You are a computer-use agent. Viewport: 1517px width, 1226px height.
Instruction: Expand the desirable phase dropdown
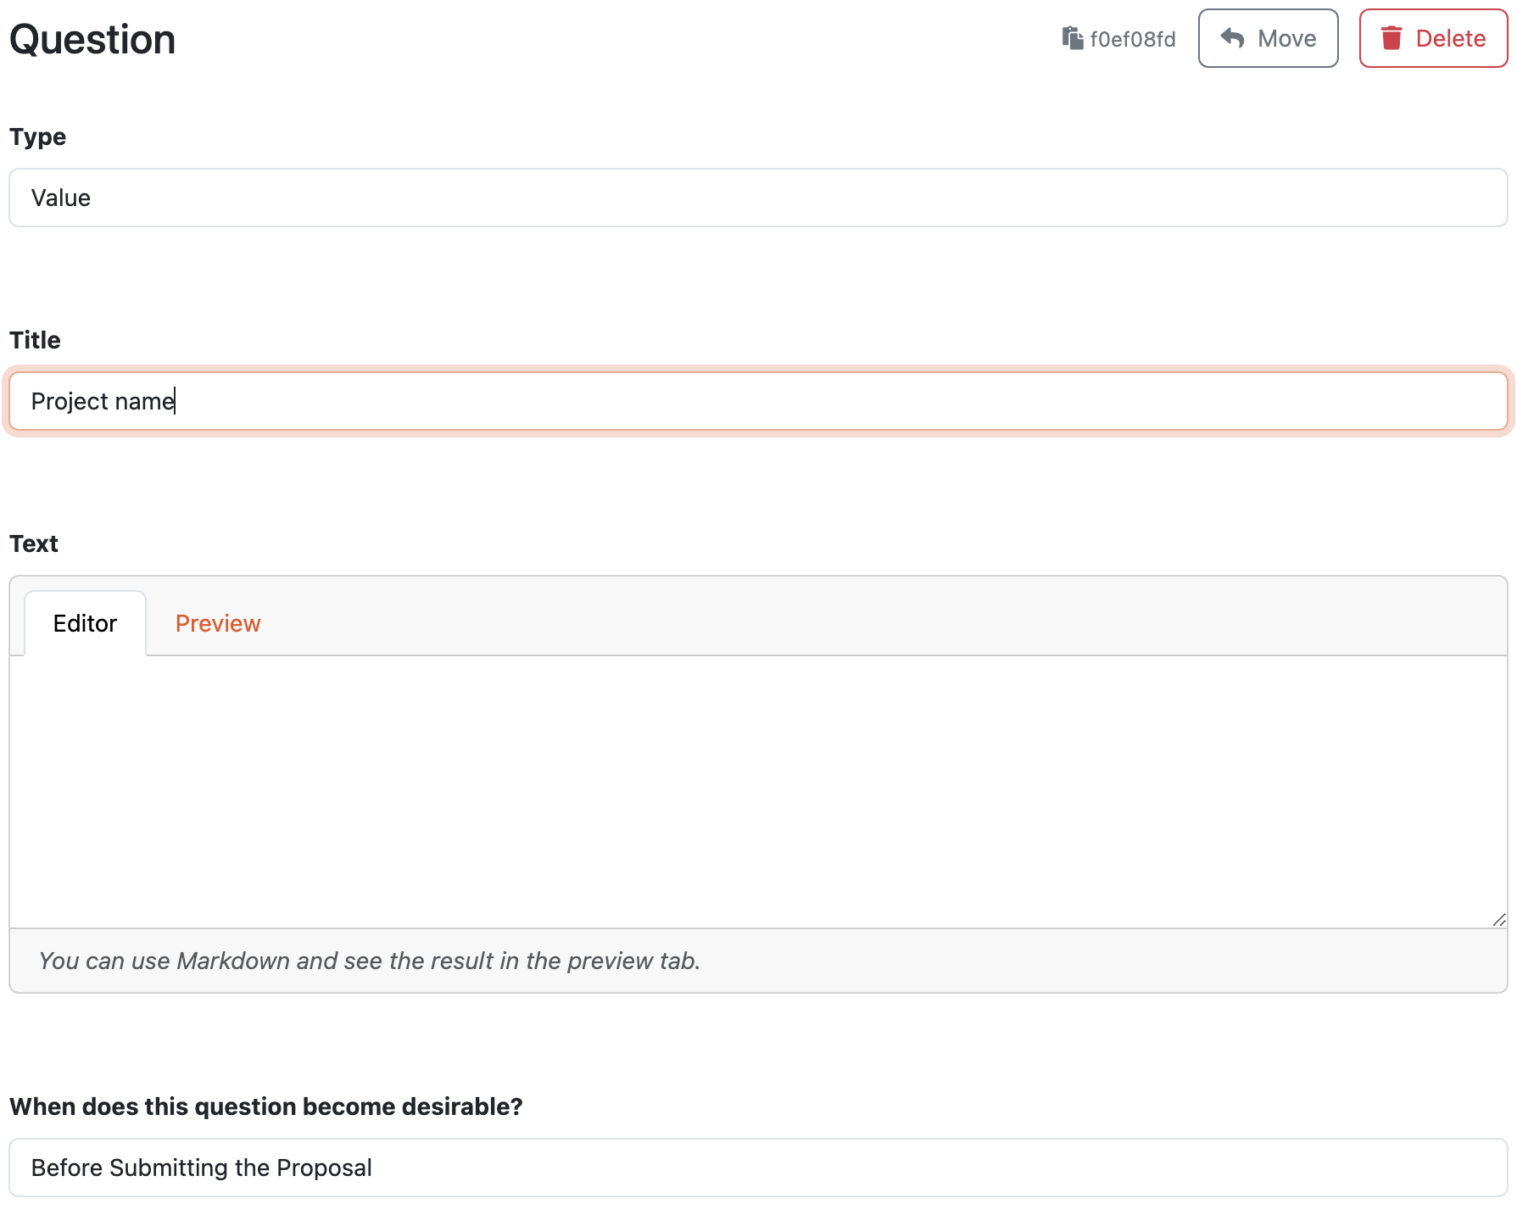click(x=758, y=1167)
